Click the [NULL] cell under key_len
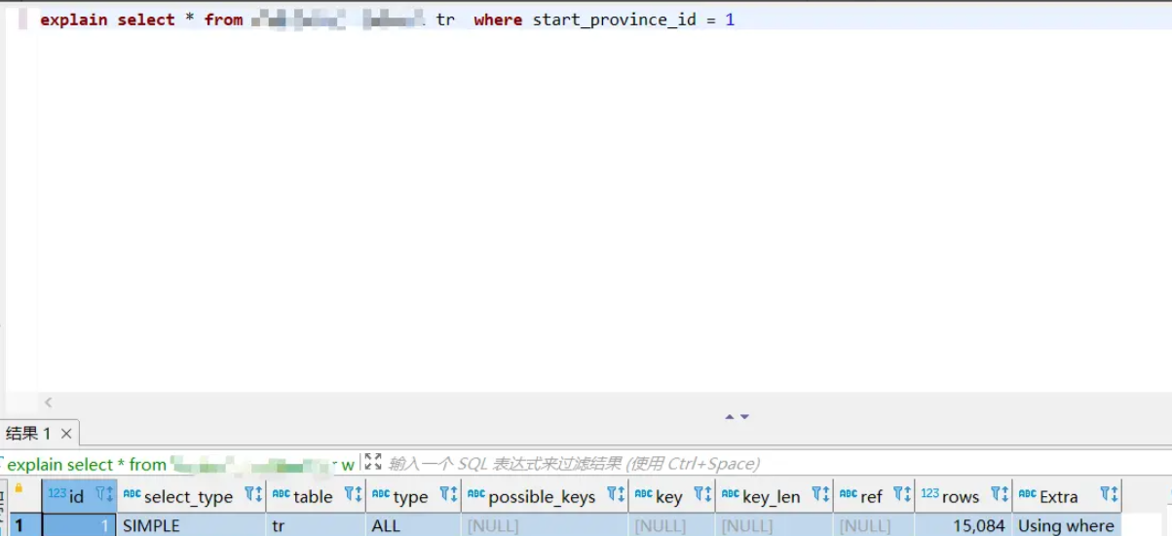The width and height of the screenshot is (1172, 536). point(775,525)
